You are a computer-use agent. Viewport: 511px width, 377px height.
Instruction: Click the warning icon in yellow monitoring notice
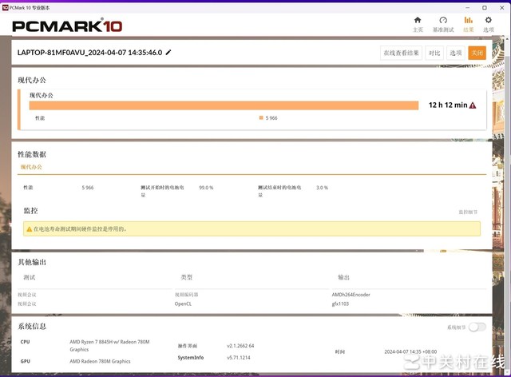pos(29,229)
